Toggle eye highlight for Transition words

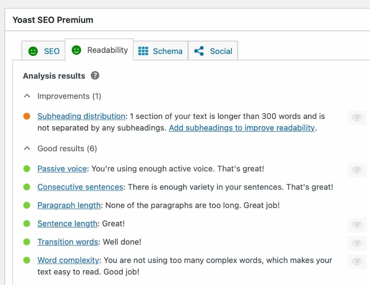point(357,243)
